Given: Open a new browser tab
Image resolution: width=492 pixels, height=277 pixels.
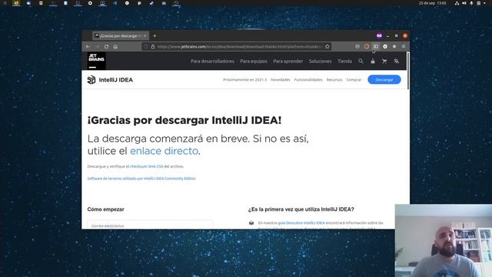Looking at the screenshot, I should [155, 36].
